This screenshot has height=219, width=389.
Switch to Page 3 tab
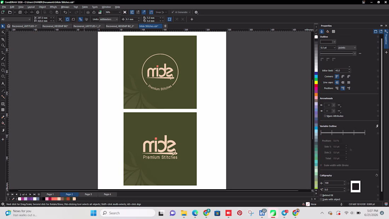click(x=88, y=194)
